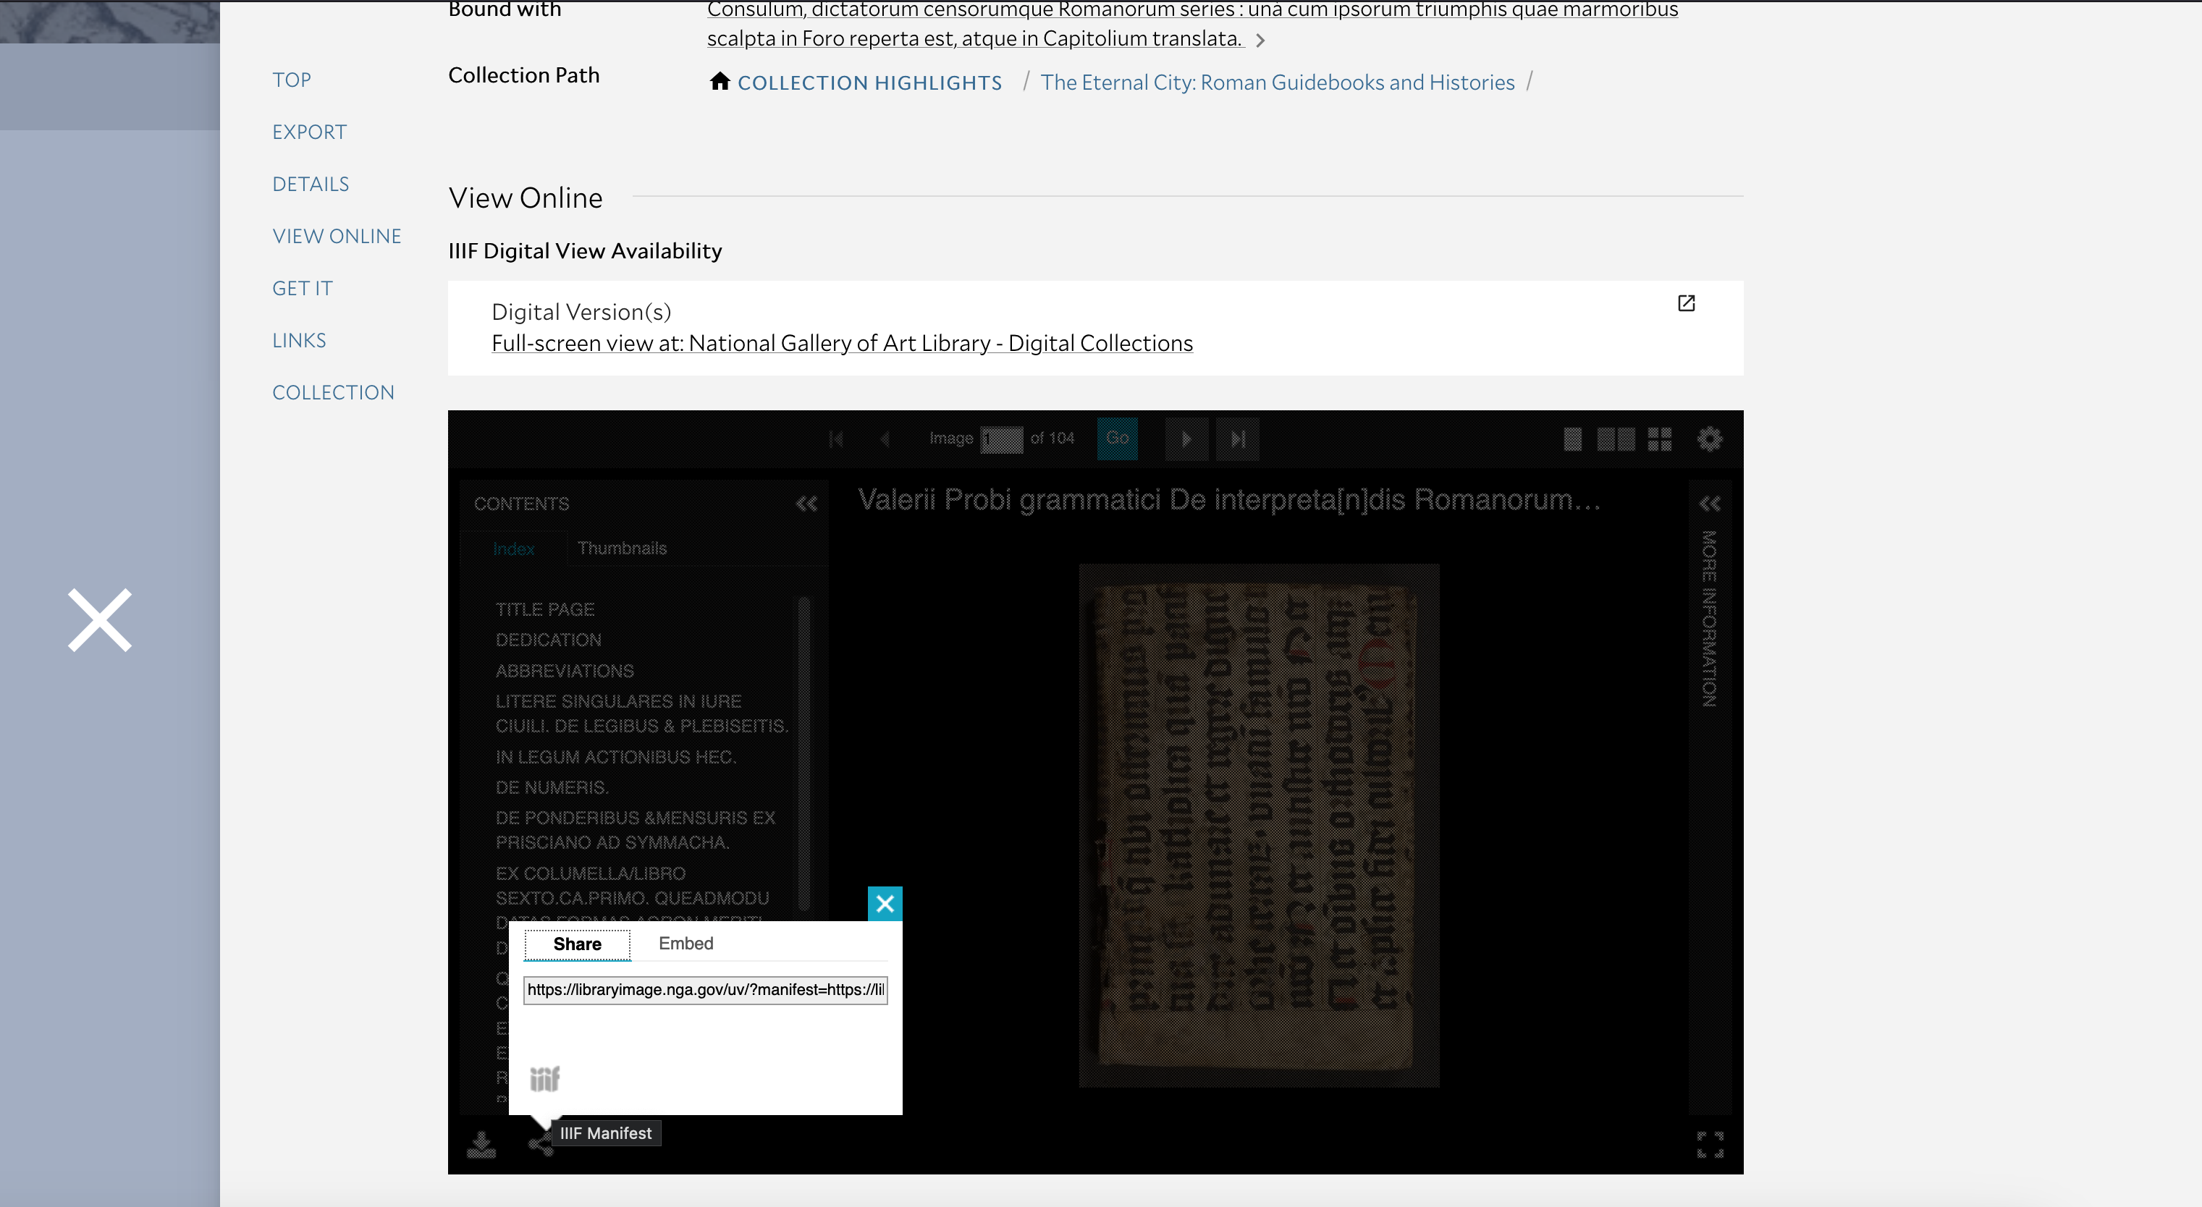Image resolution: width=2202 pixels, height=1207 pixels.
Task: Select TITLE PAGE in contents index
Action: (544, 609)
